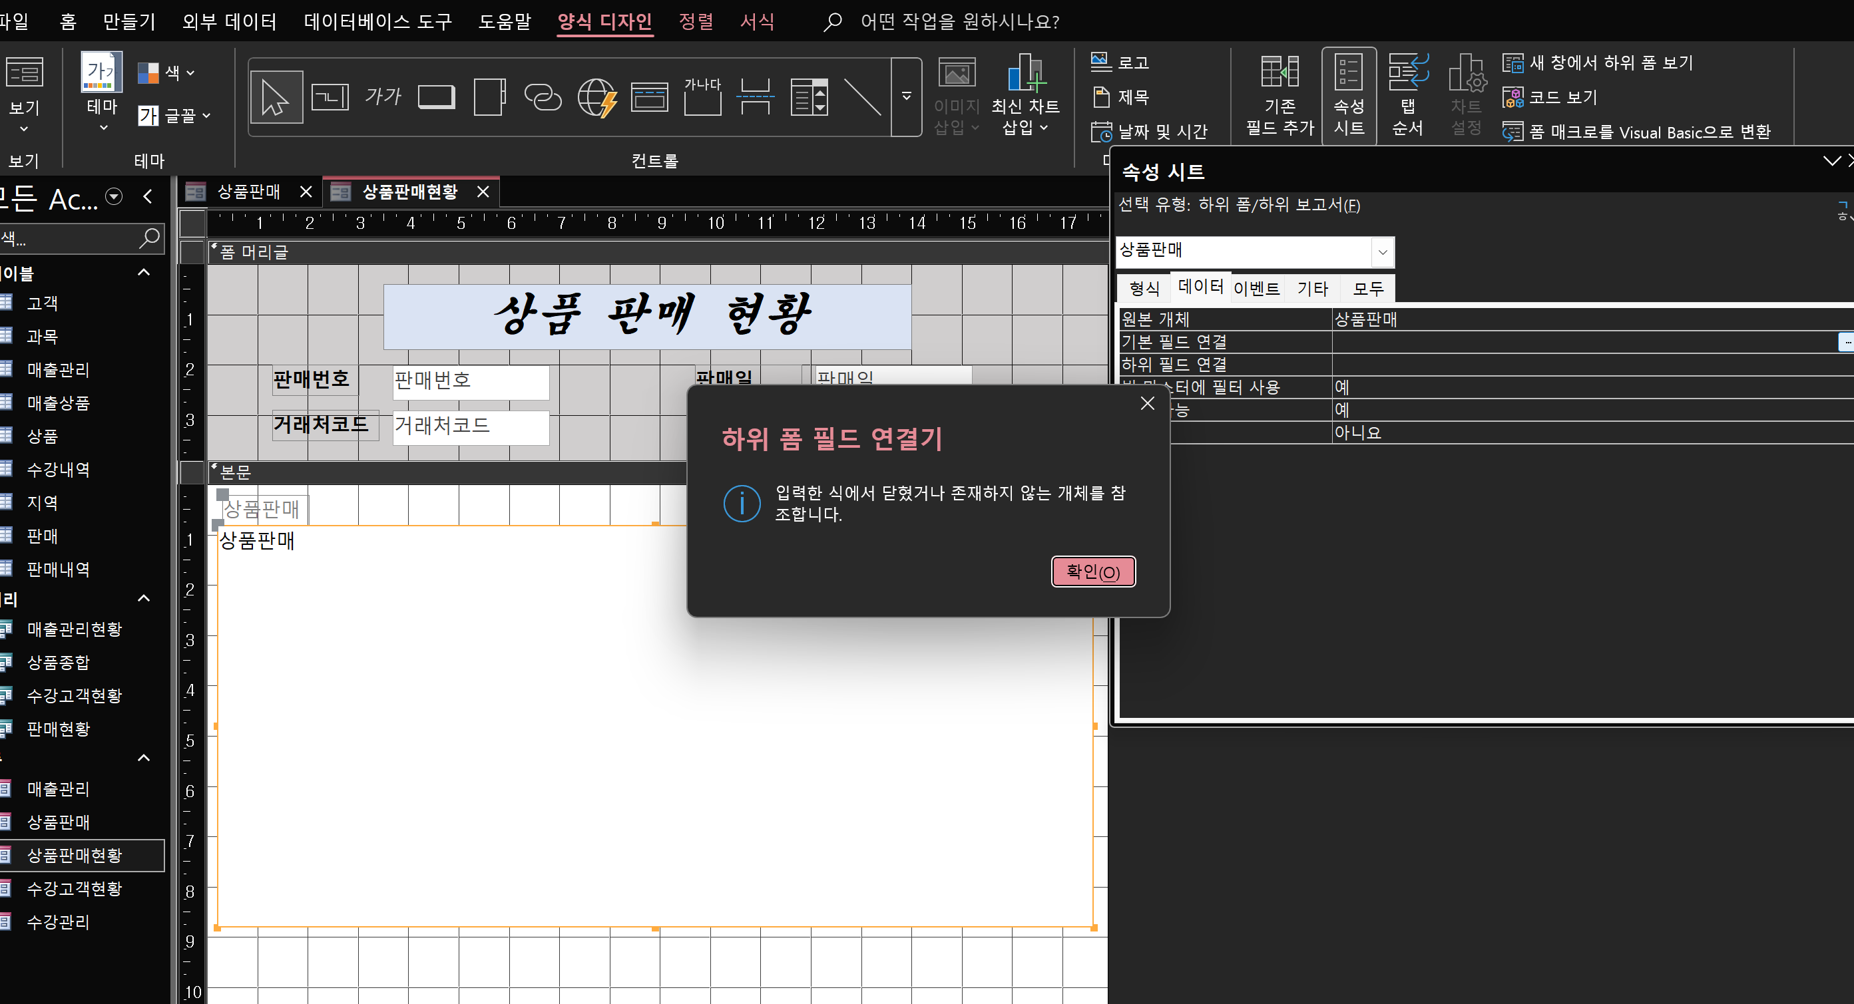The image size is (1854, 1004).
Task: Open the 상품판매 form in navigation pane
Action: pos(59,822)
